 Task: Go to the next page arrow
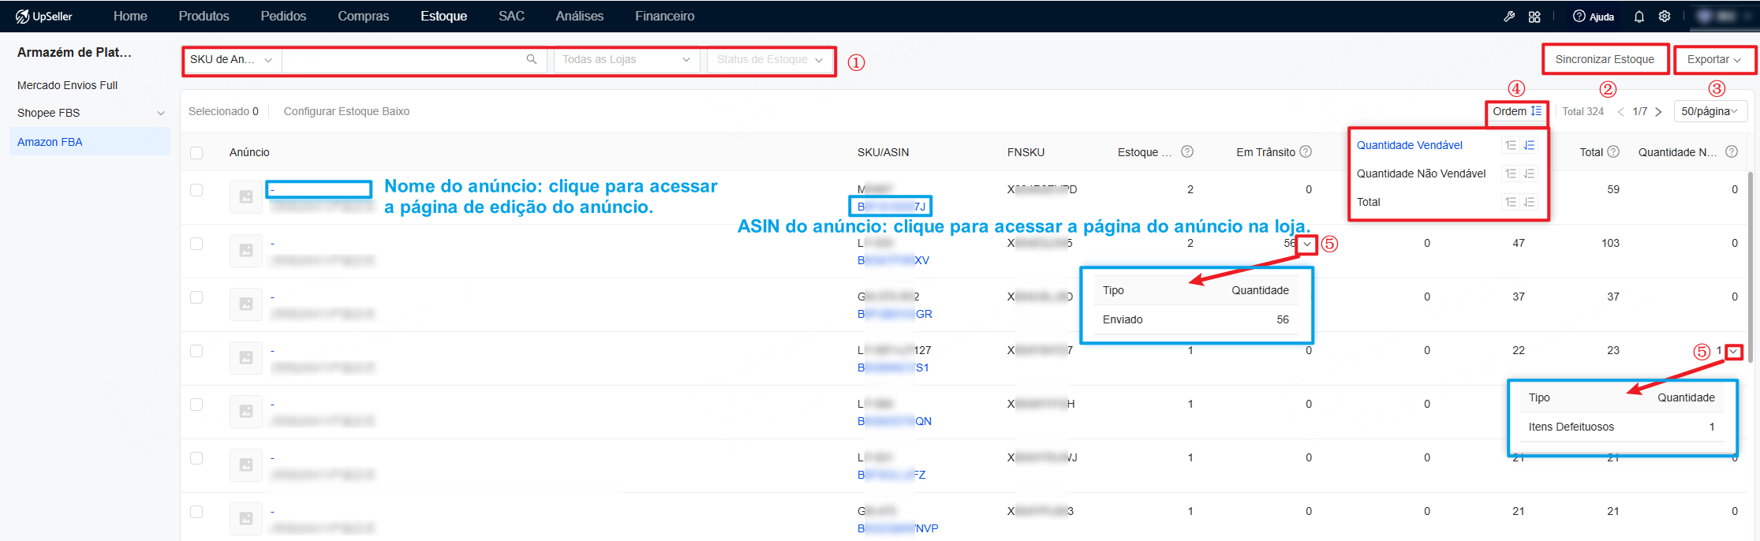tap(1658, 111)
